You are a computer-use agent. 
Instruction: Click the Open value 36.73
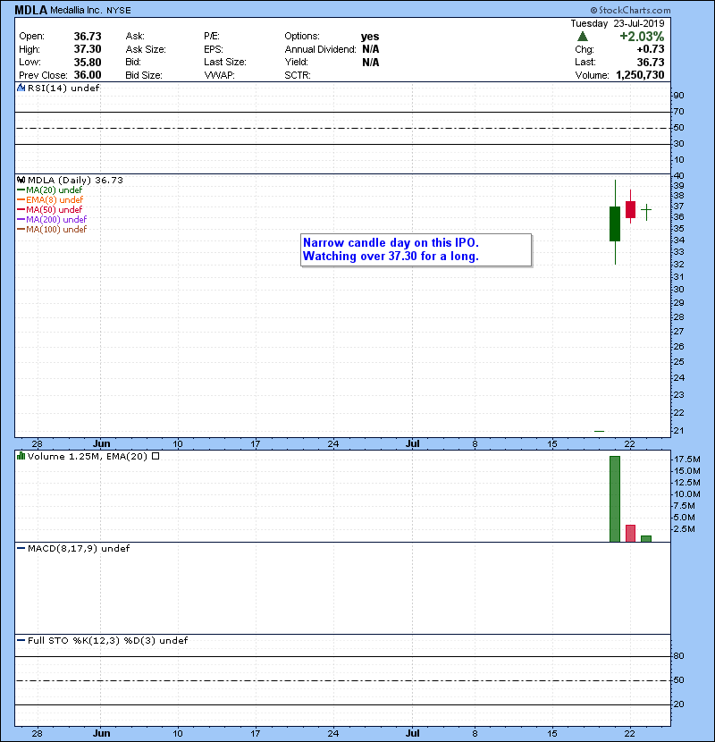[88, 37]
